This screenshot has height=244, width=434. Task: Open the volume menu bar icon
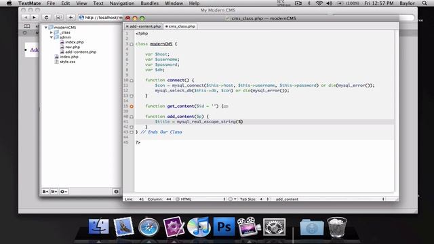[330, 3]
